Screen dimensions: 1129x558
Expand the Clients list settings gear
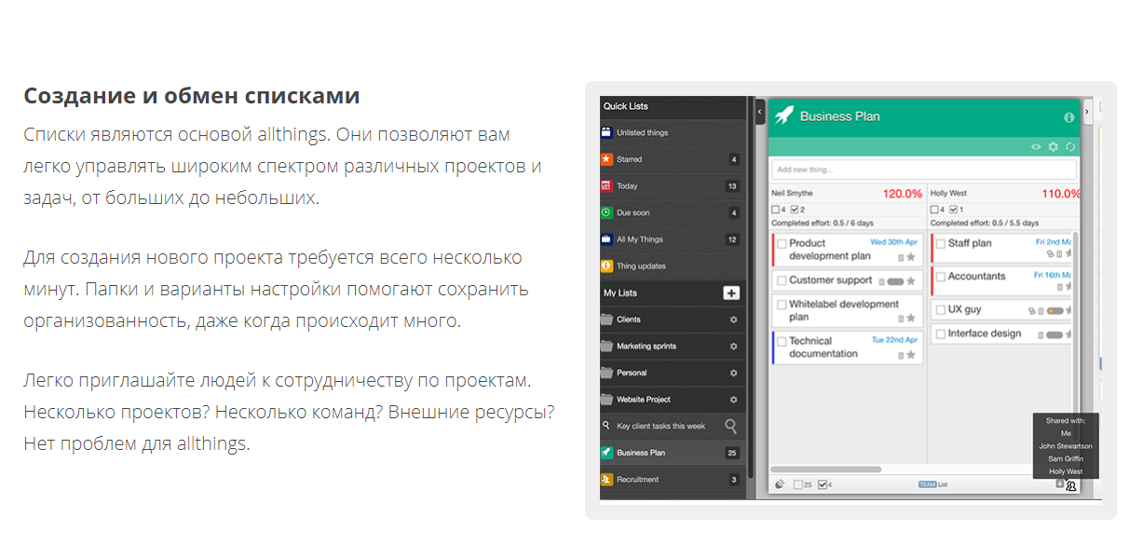pyautogui.click(x=733, y=320)
